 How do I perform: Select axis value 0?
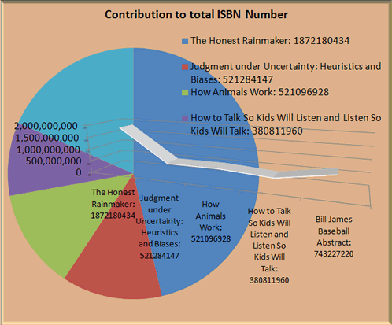coord(79,172)
